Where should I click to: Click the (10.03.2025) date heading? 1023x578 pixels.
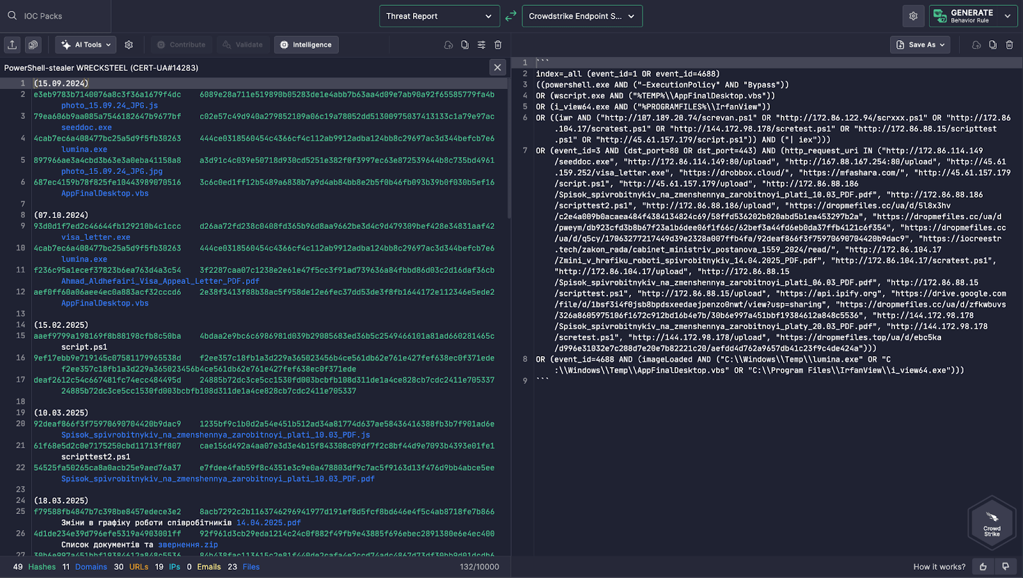(x=61, y=413)
